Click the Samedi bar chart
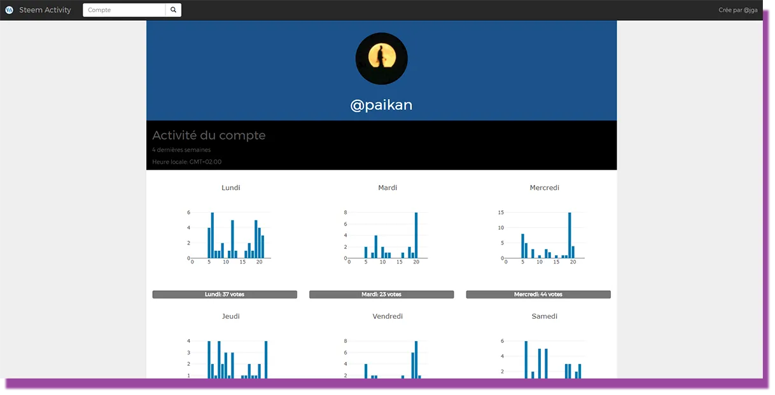 point(542,358)
